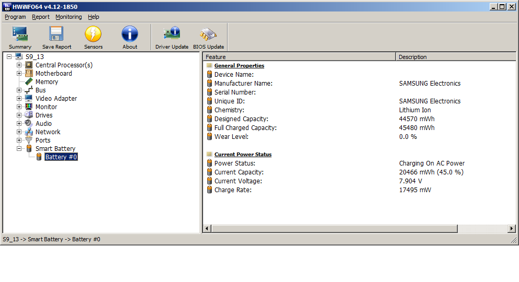This screenshot has height=282, width=519.
Task: Collapse the S9_13 root node
Action: pyautogui.click(x=9, y=57)
